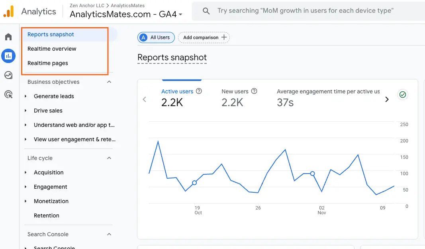Open the search magnifier icon
This screenshot has height=249, width=425.
[206, 11]
